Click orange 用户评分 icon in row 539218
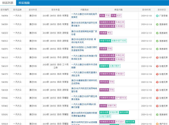This screenshot has width=169, height=125. [x=157, y=124]
